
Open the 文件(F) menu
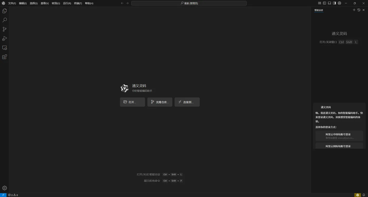12,3
